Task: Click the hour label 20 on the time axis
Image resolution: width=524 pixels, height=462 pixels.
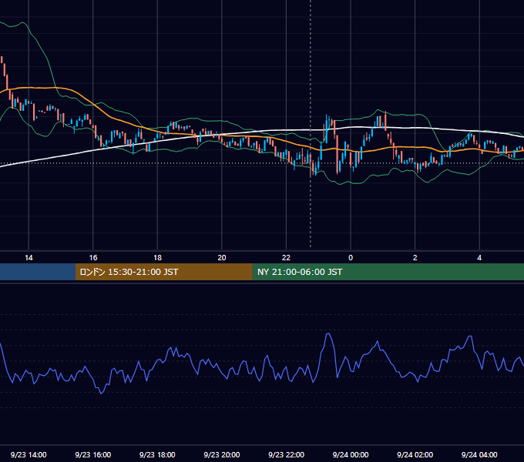Action: point(222,258)
